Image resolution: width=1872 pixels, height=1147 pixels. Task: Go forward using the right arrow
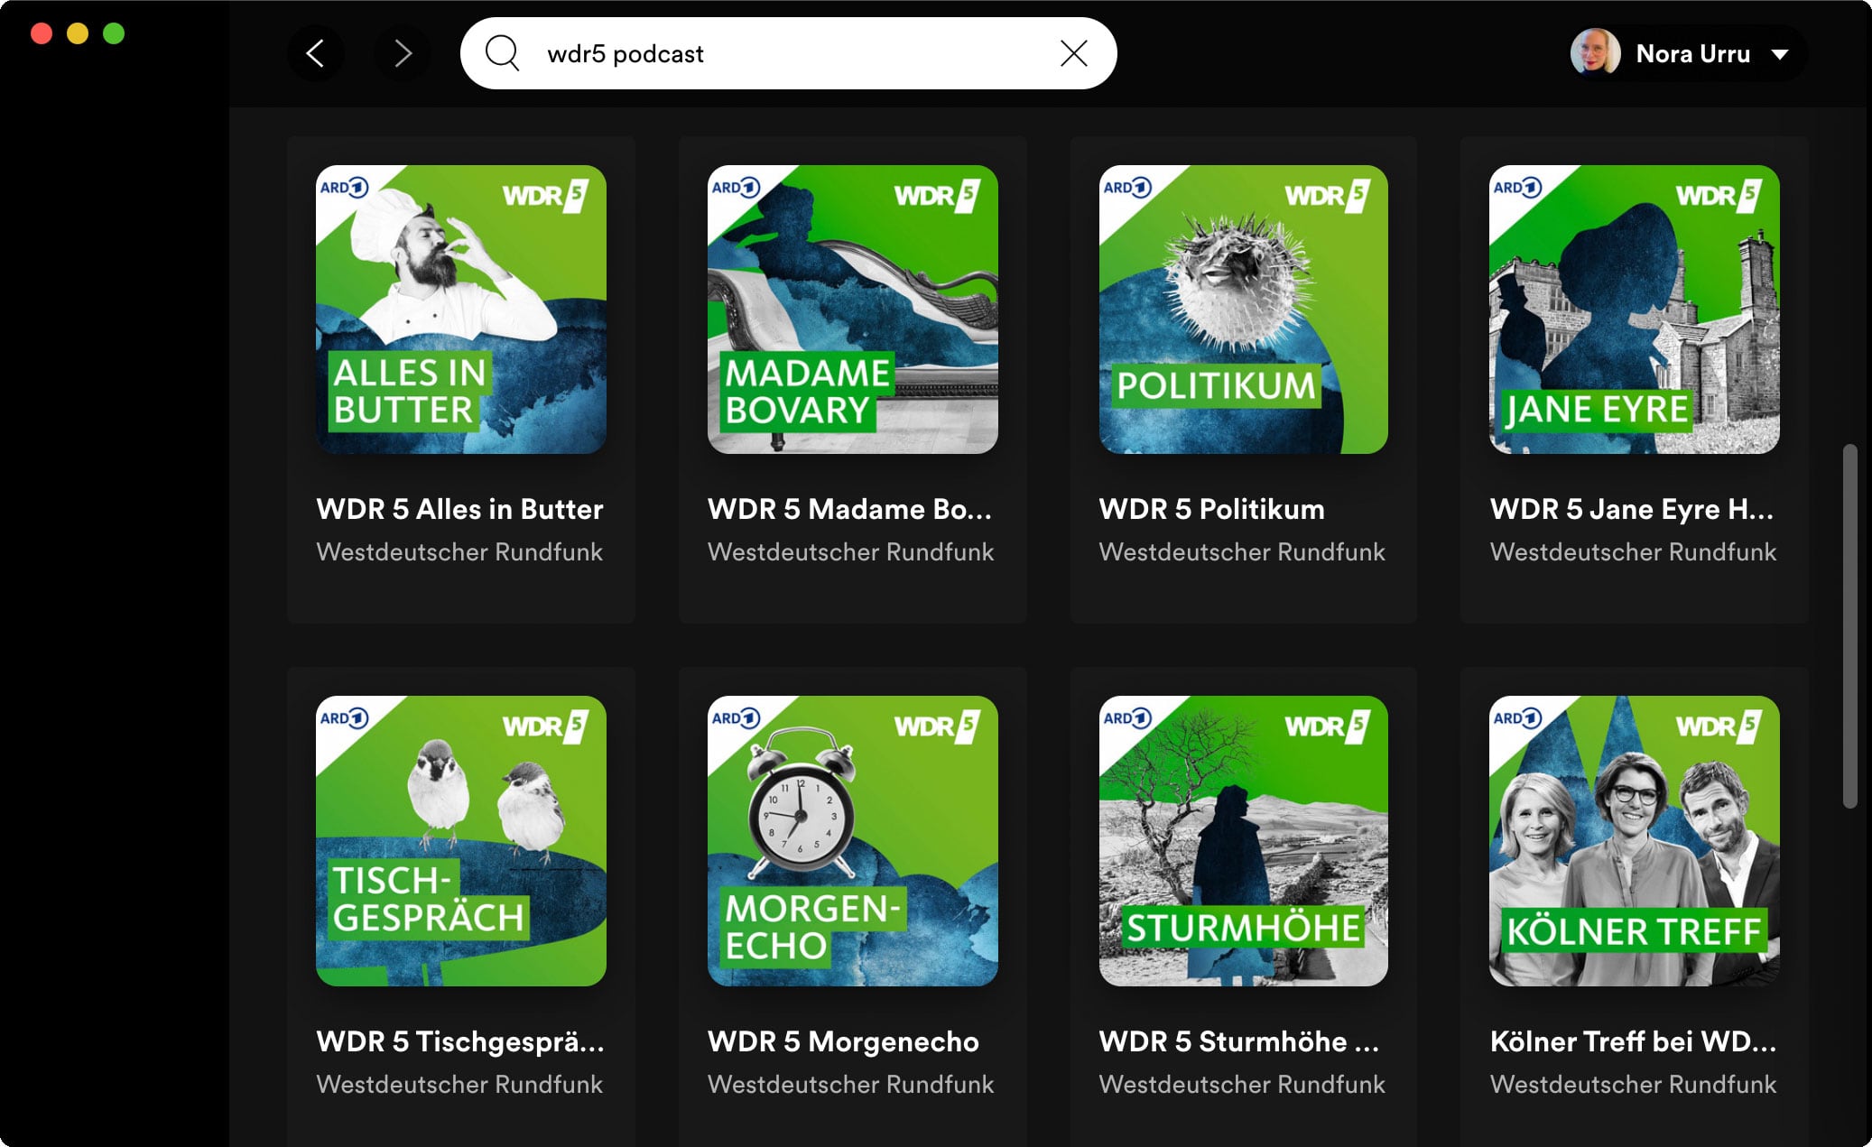pos(403,53)
